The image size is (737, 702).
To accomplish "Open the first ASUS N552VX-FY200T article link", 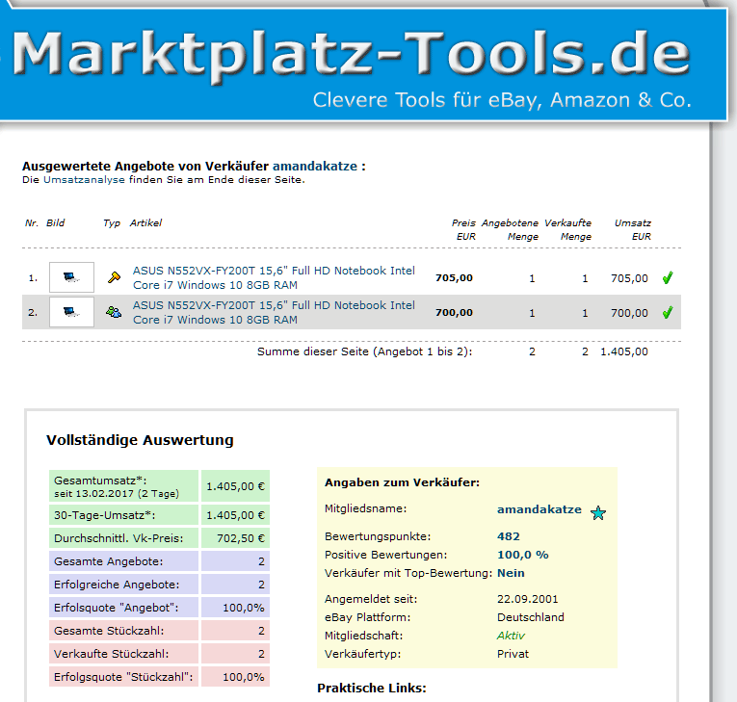I will coord(274,278).
